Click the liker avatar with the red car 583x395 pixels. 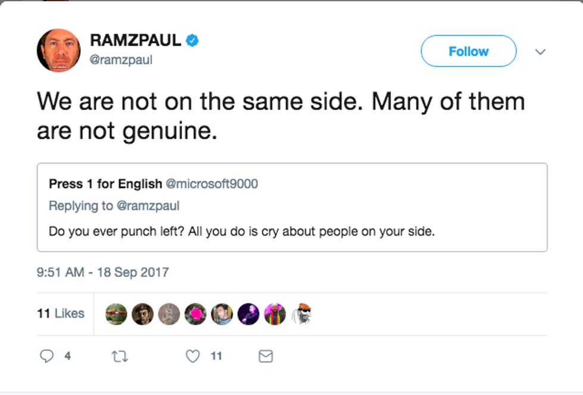(x=116, y=314)
